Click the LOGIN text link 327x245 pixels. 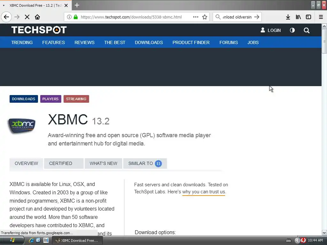(x=274, y=30)
